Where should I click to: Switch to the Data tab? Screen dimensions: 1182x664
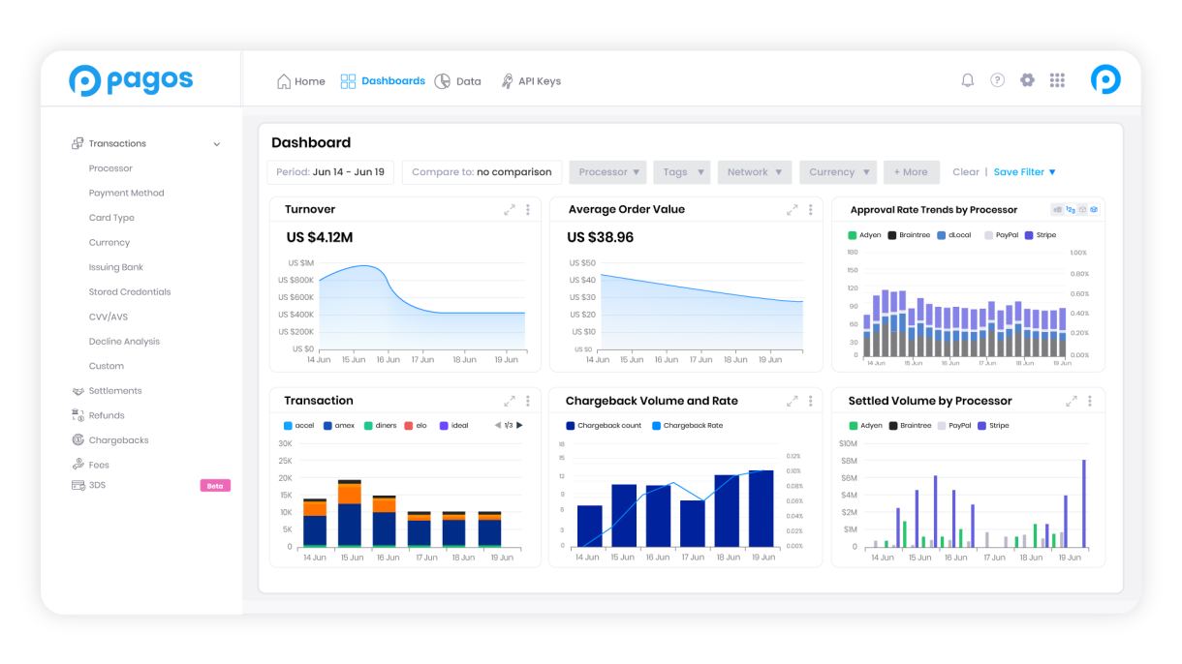(x=458, y=81)
